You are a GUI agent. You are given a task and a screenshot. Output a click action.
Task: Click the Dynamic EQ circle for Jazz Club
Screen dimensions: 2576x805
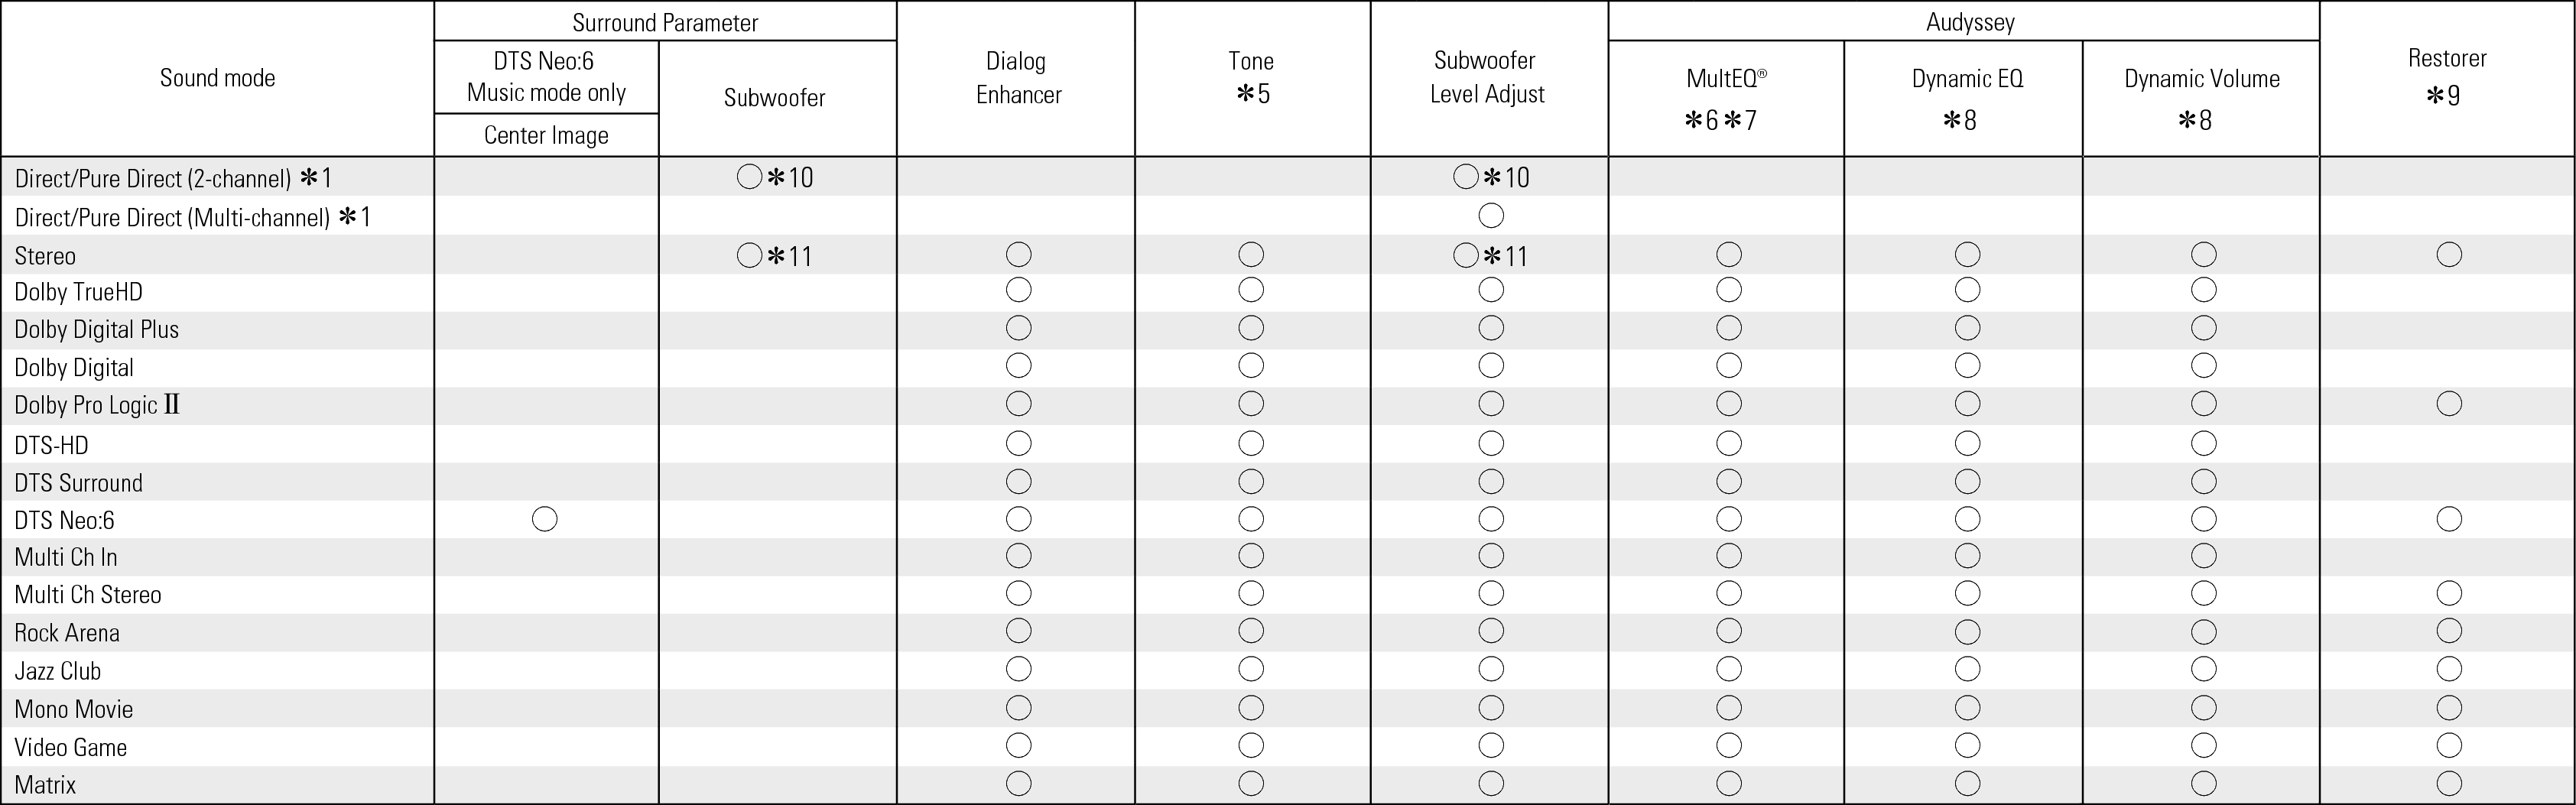(x=1967, y=669)
